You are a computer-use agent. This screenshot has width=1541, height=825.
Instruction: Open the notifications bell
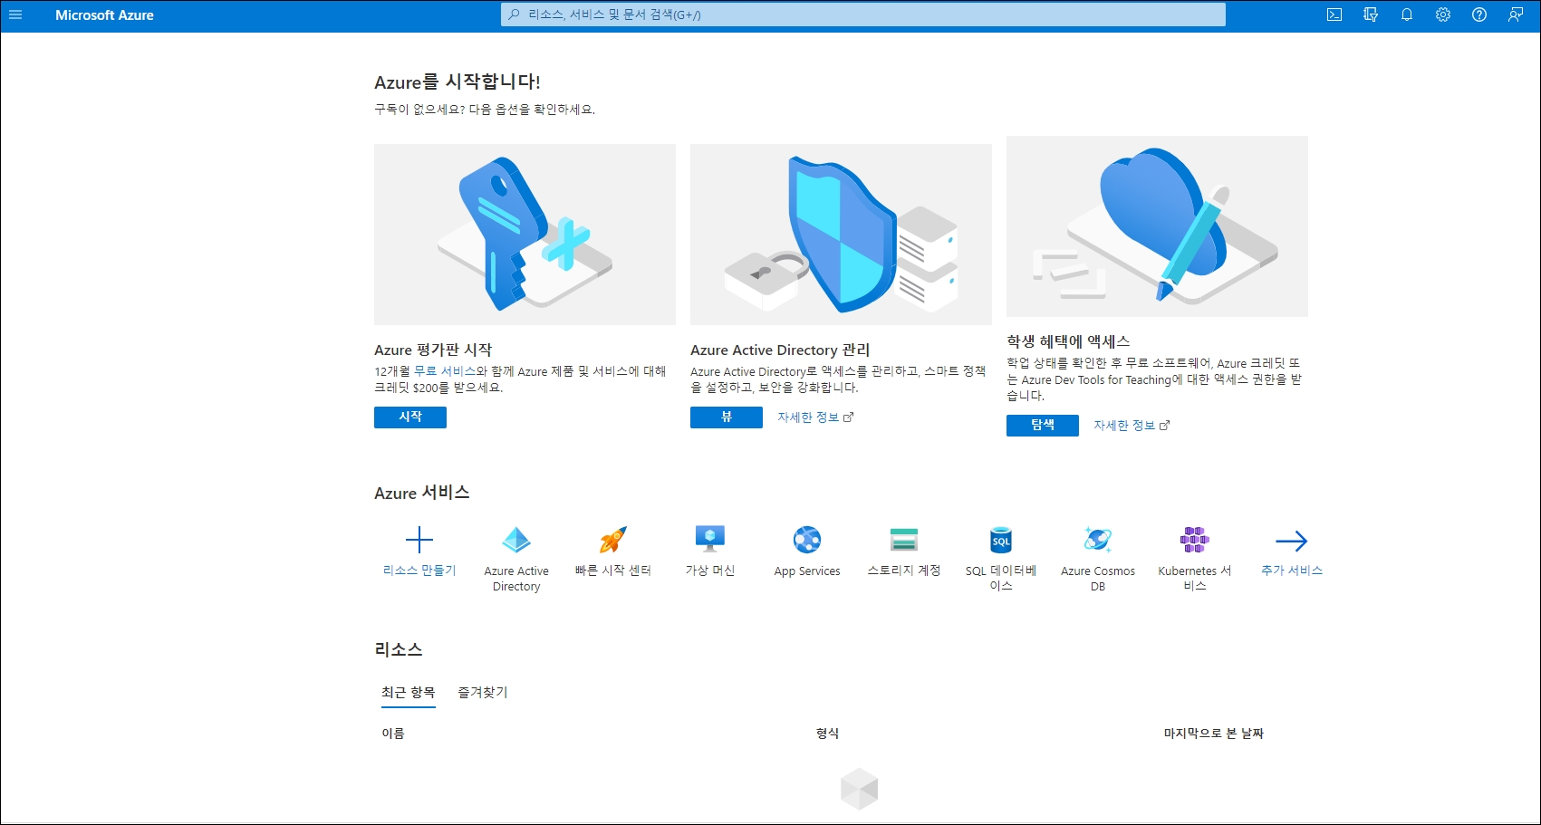(x=1407, y=14)
